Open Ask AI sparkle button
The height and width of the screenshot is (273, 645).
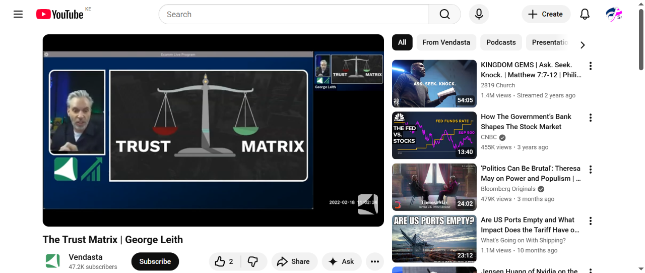341,261
